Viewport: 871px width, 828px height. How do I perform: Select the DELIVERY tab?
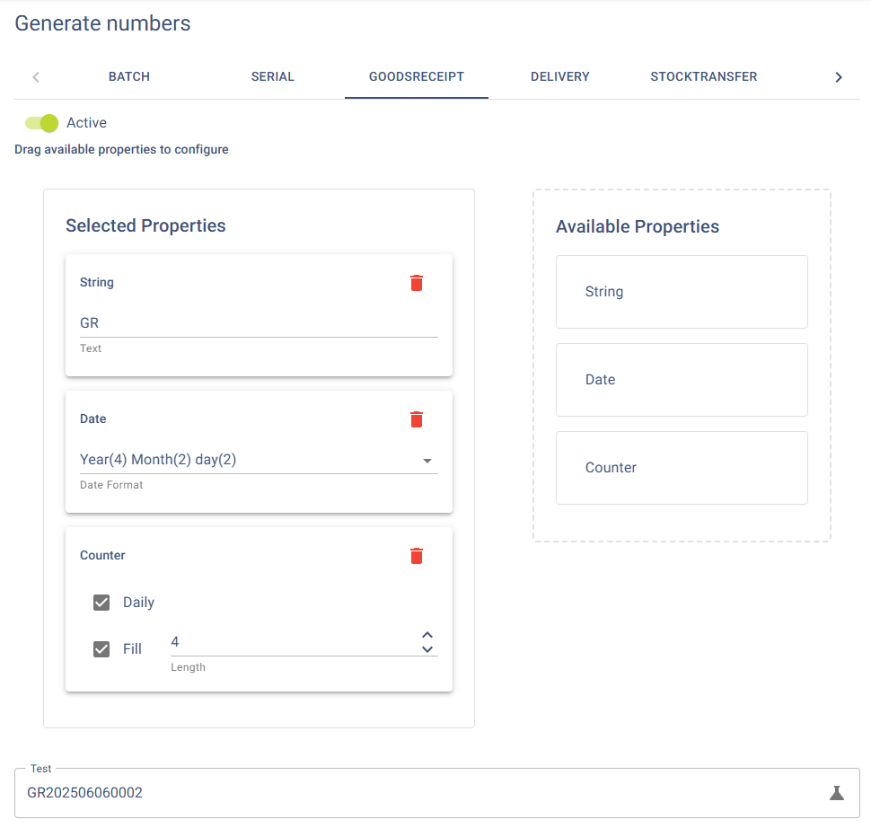560,76
